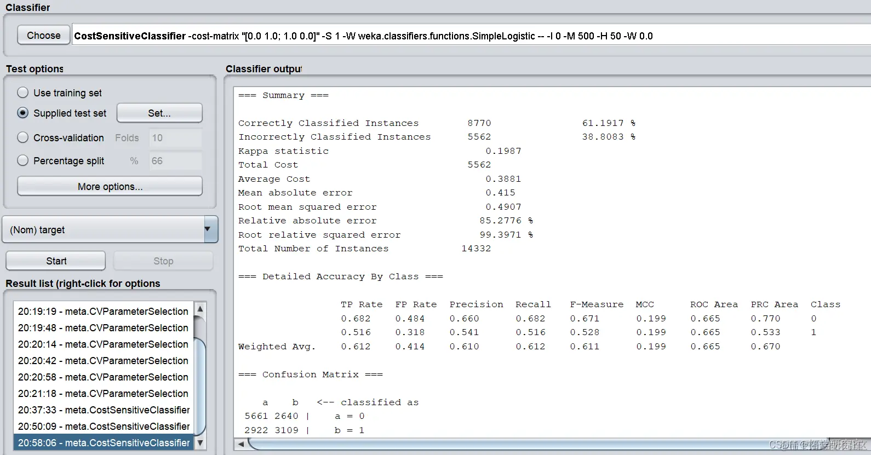871x455 pixels.
Task: Click Total Number of Instances value 14332
Action: click(476, 249)
